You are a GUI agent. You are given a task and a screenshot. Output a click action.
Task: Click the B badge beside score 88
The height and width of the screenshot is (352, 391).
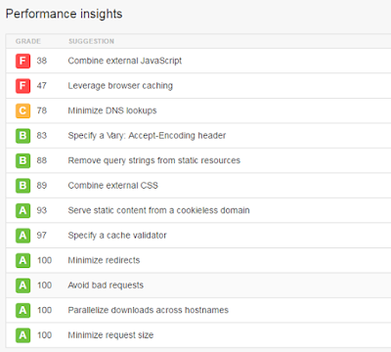(22, 160)
